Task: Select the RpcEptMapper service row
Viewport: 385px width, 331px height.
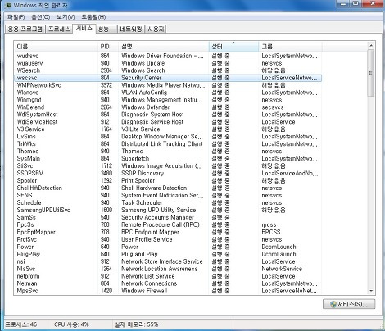Action: click(168, 232)
